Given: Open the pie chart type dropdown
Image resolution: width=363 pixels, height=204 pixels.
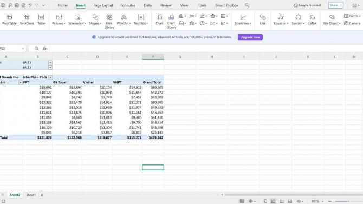Looking at the screenshot, I should 203,23.
